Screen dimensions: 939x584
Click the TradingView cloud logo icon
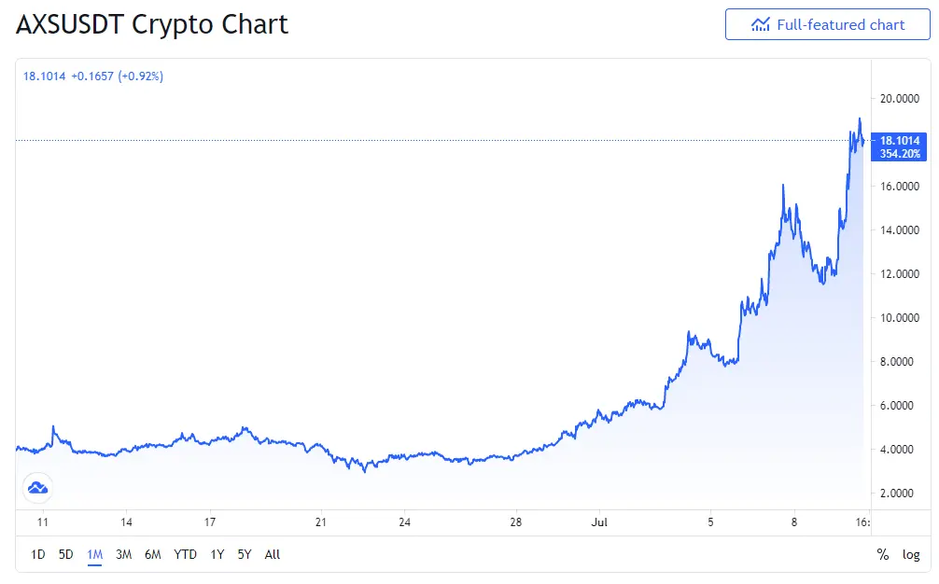tap(37, 488)
